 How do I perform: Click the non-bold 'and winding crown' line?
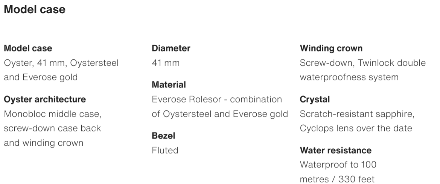tap(43, 143)
